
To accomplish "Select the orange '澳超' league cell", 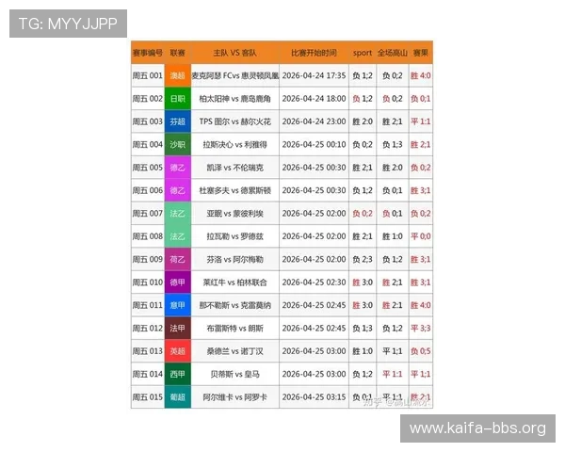I will pos(178,75).
